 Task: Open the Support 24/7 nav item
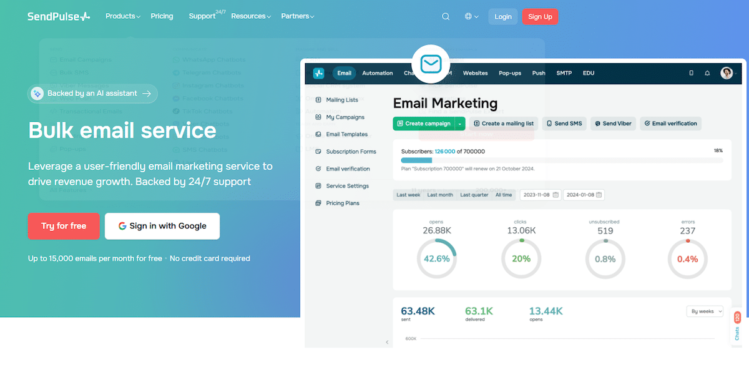coord(207,16)
